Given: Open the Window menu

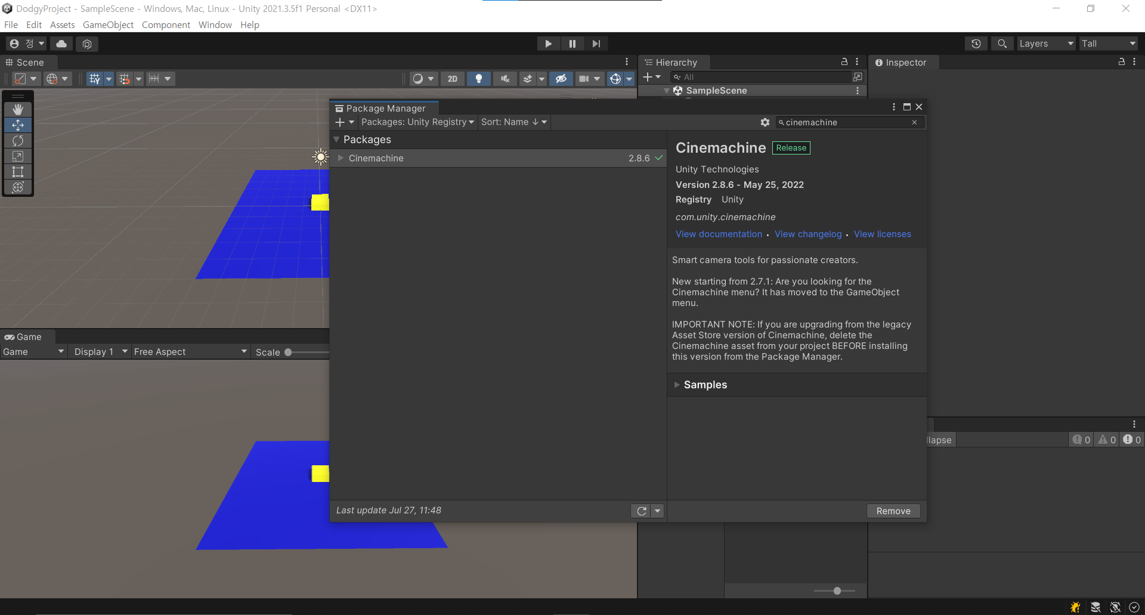Looking at the screenshot, I should (215, 24).
